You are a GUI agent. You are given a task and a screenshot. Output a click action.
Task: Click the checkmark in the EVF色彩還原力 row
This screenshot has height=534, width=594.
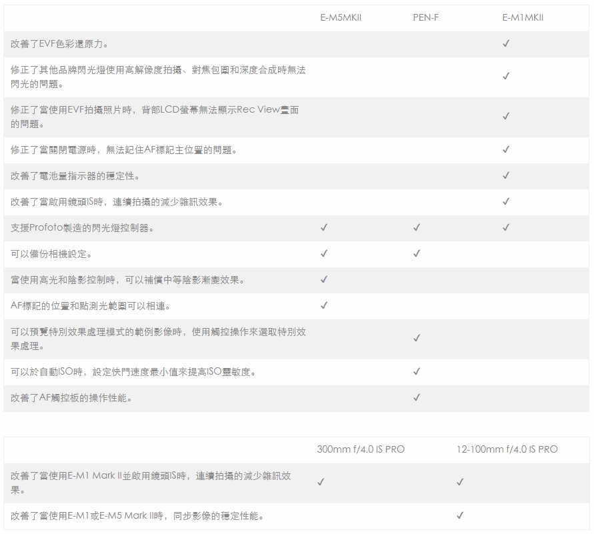pyautogui.click(x=506, y=43)
